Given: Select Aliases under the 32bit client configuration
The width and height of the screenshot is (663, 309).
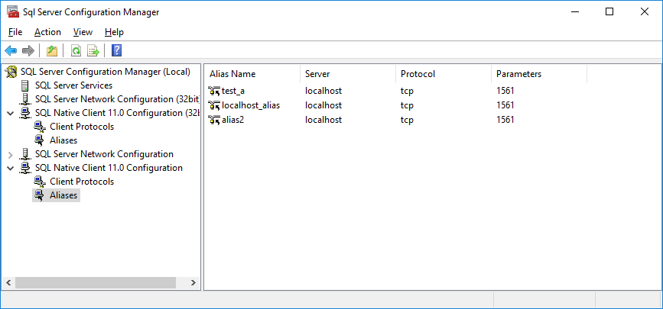Looking at the screenshot, I should 63,140.
